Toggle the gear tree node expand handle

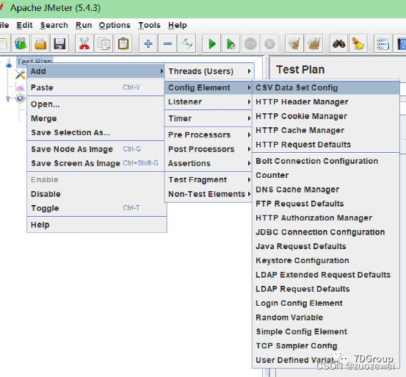[x=8, y=98]
